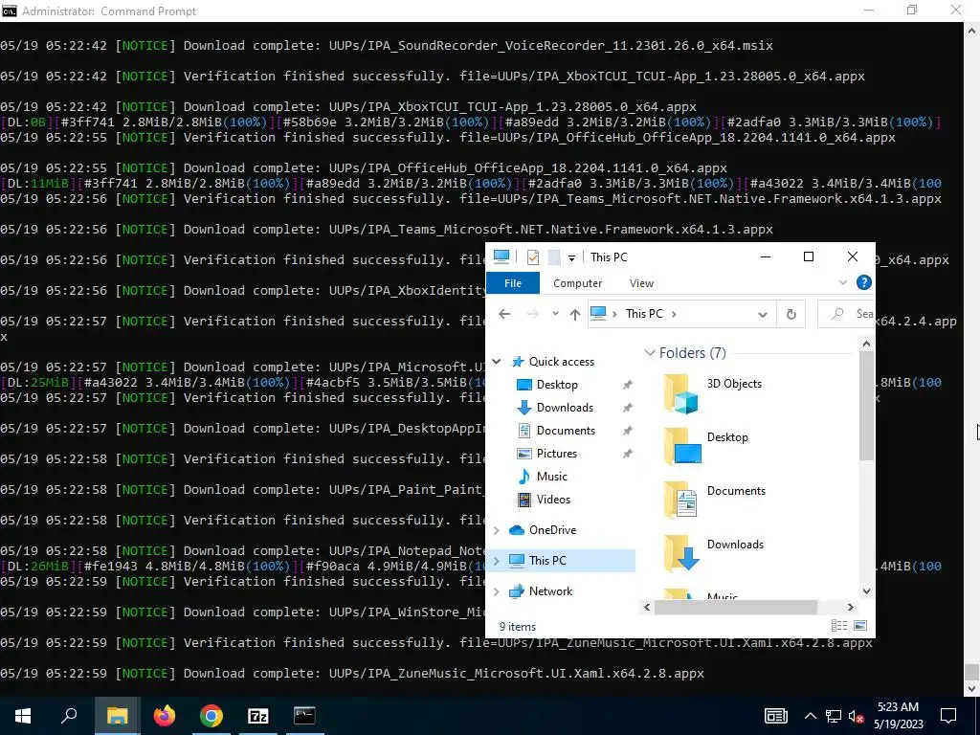Collapse the Quick access tree node
Screen dimensions: 980x735
click(497, 361)
